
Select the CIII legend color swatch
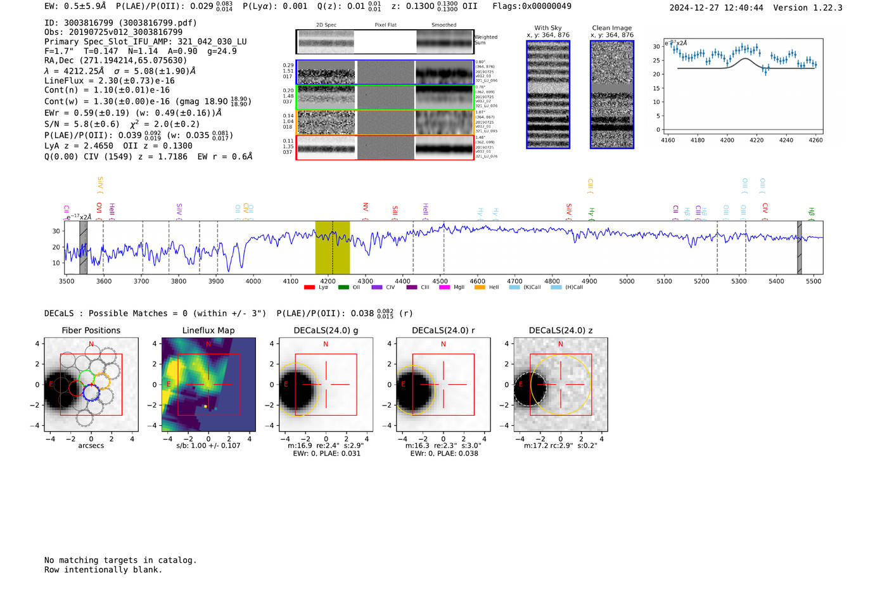click(x=412, y=288)
